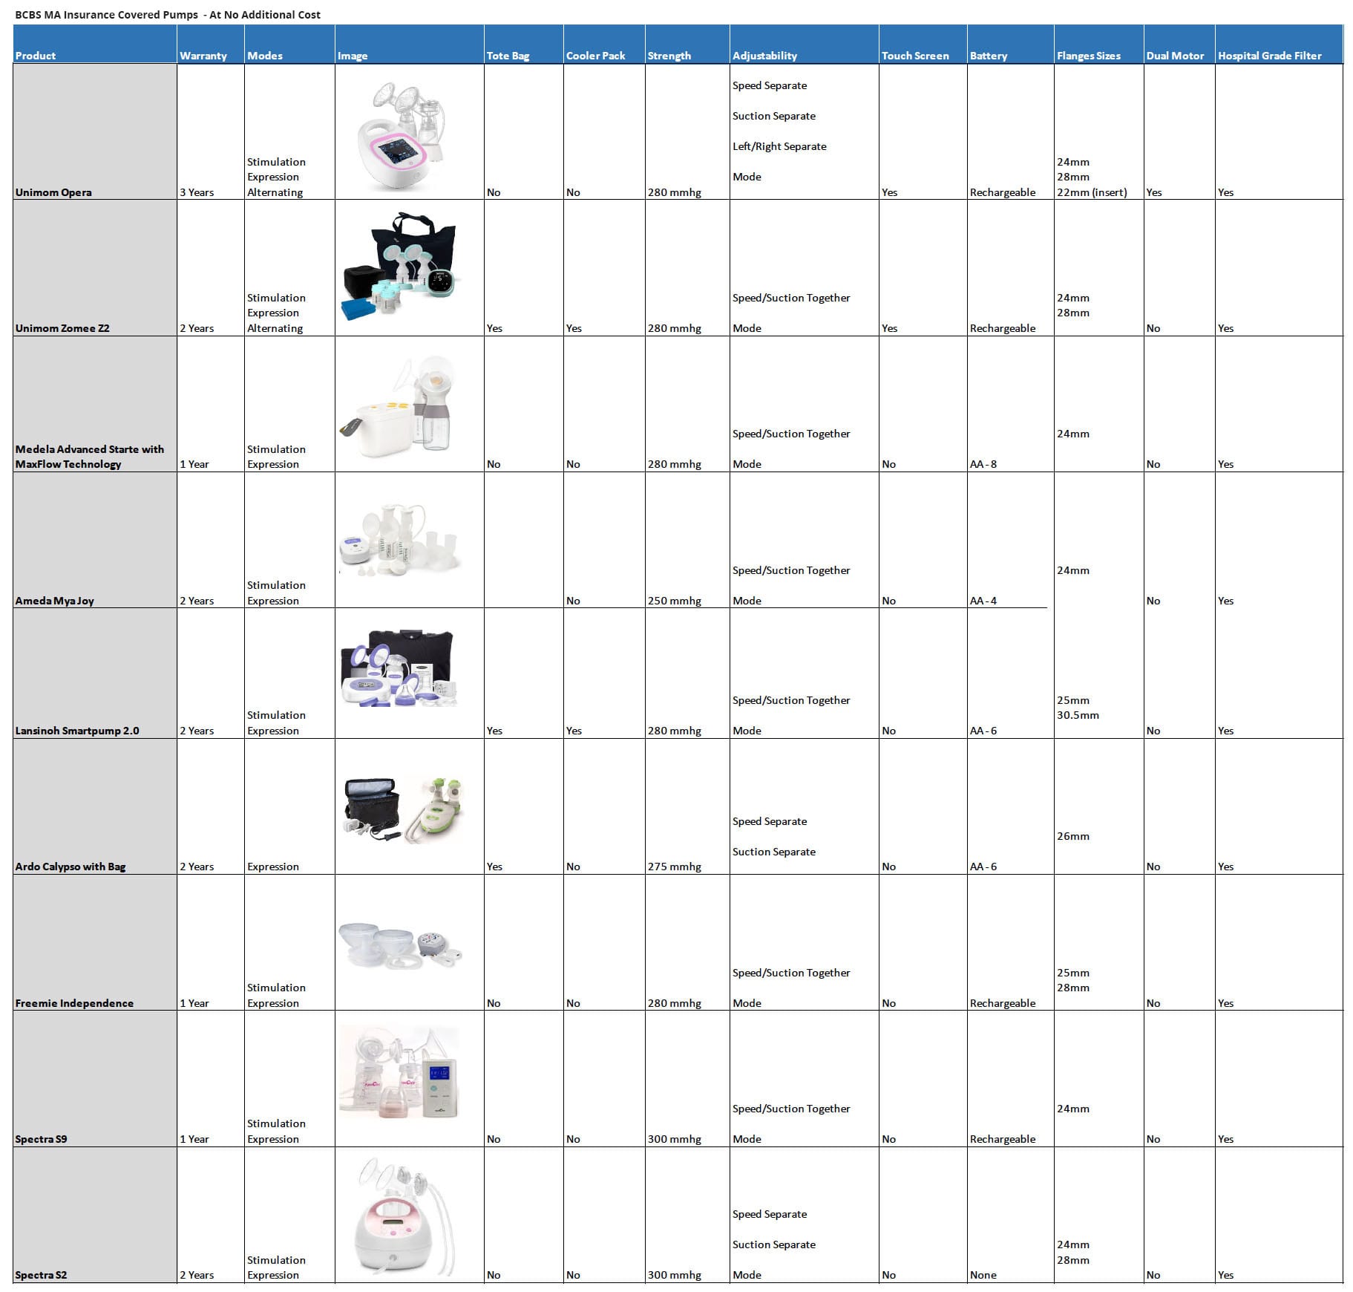Click the Product column header
Screen dimensions: 1353x1292
coord(36,56)
